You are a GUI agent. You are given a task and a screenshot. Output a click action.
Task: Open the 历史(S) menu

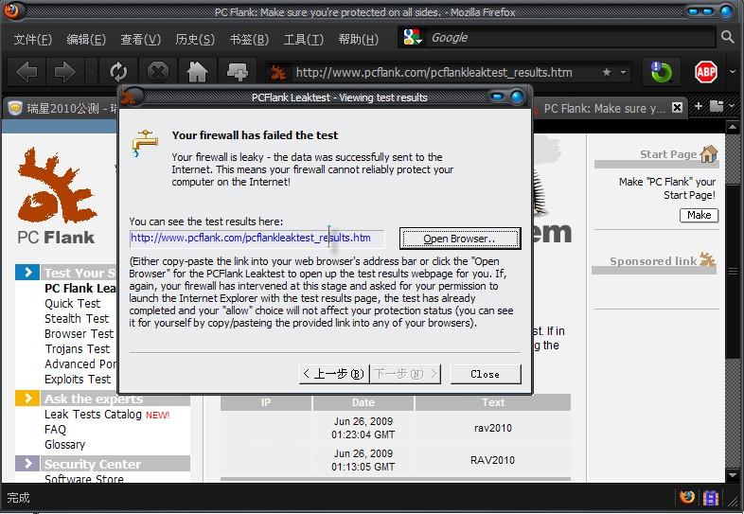(195, 39)
